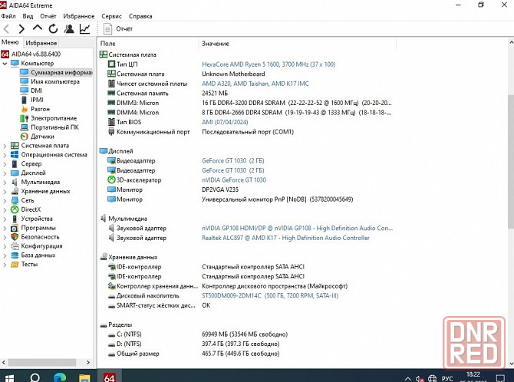
Task: Click the IPMI server icon
Action: tap(25, 100)
